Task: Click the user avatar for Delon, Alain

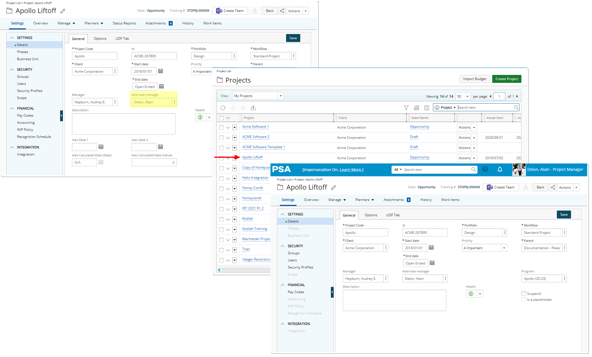Action: [x=519, y=169]
